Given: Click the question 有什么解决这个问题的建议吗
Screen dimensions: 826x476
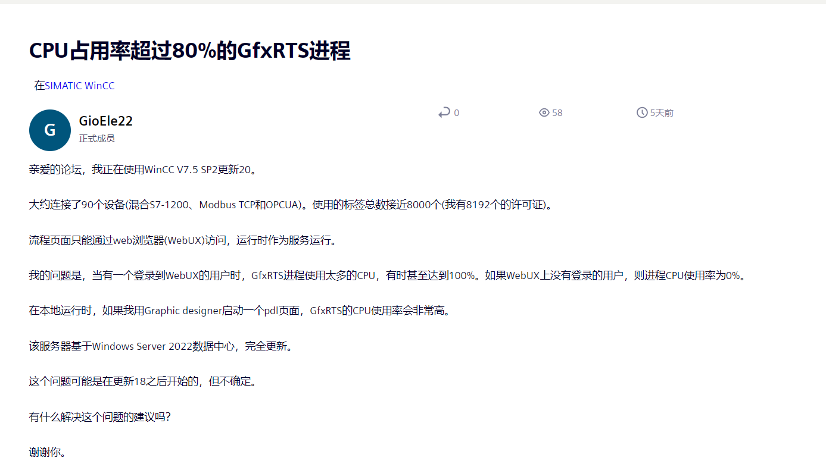Looking at the screenshot, I should (99, 417).
